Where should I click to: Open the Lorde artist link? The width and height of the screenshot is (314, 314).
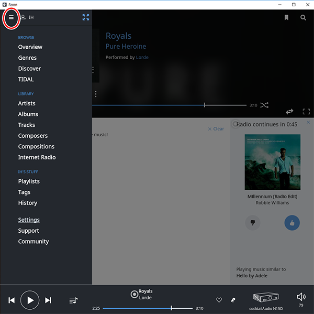[142, 57]
